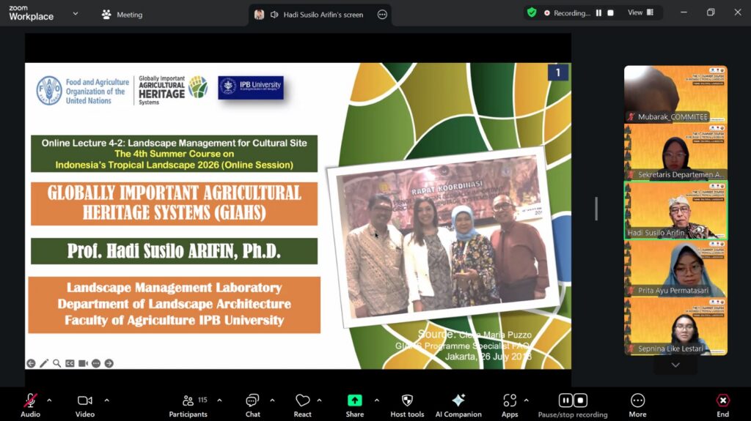Launch AI Companion
751x421 pixels.
click(x=458, y=405)
